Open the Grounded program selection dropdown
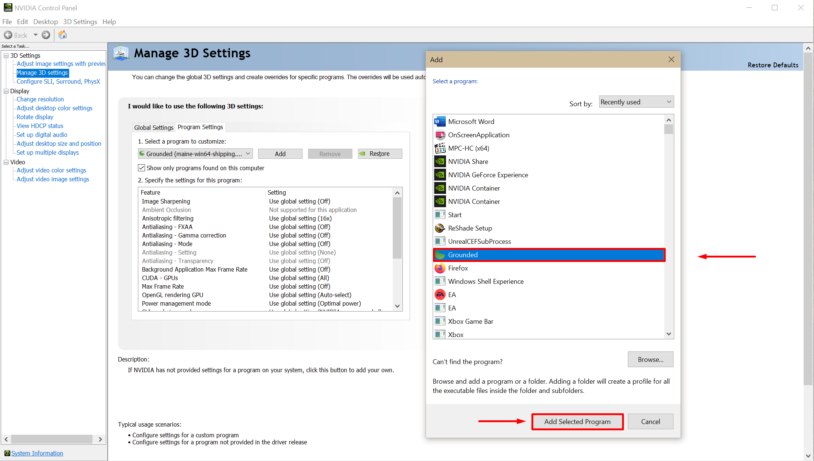Screen dimensions: 814x461 coord(195,154)
